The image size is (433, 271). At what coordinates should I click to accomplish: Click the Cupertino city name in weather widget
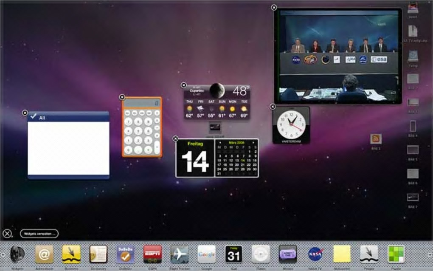pyautogui.click(x=197, y=90)
